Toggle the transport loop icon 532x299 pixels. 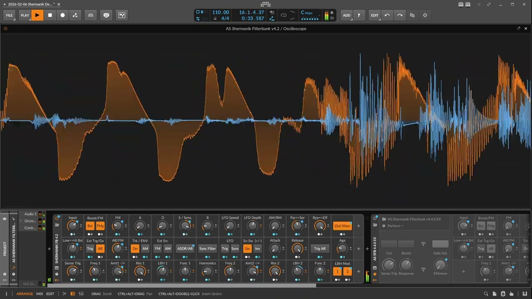pyautogui.click(x=283, y=15)
